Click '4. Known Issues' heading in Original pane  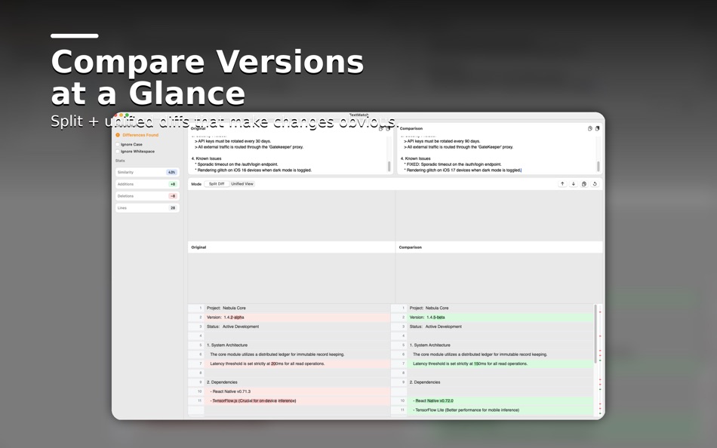(x=206, y=158)
